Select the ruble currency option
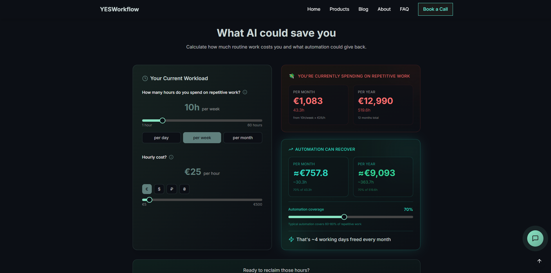 pyautogui.click(x=172, y=189)
